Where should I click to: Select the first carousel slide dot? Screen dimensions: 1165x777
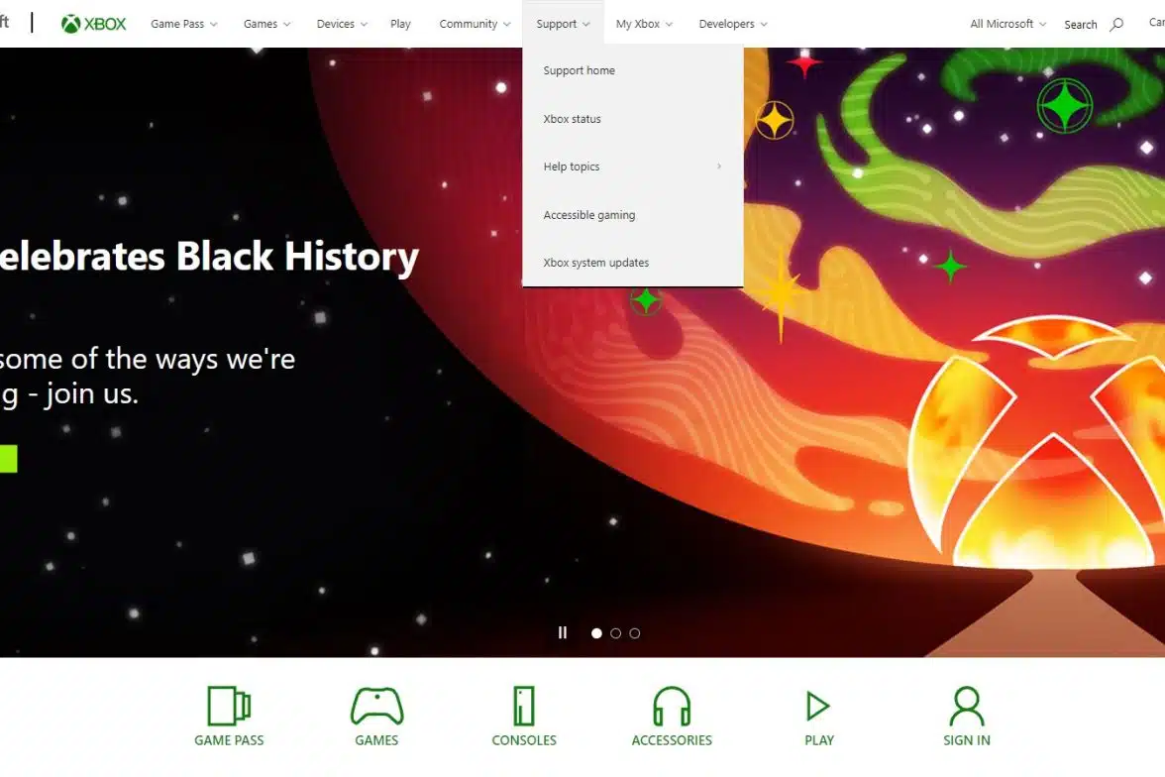point(596,633)
